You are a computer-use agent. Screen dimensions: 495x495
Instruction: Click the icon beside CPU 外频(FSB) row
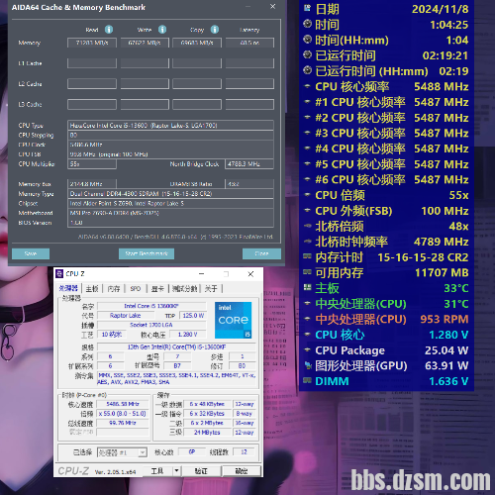click(x=307, y=210)
